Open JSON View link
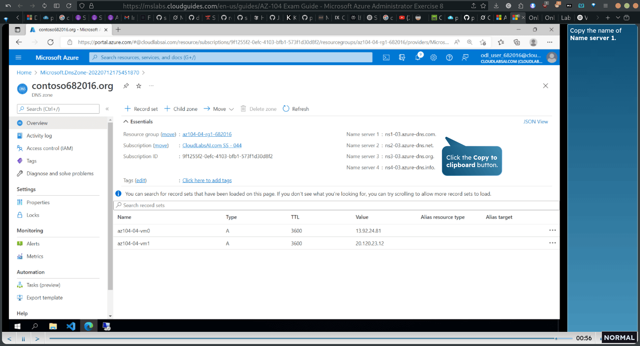The width and height of the screenshot is (640, 346). tap(535, 122)
